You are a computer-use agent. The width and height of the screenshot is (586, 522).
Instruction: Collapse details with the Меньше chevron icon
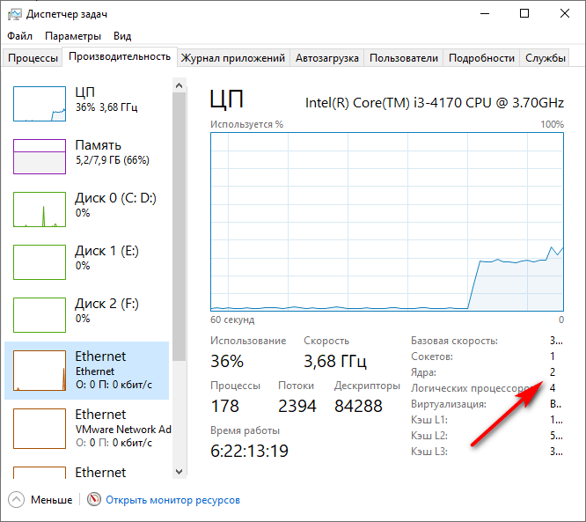pyautogui.click(x=16, y=500)
